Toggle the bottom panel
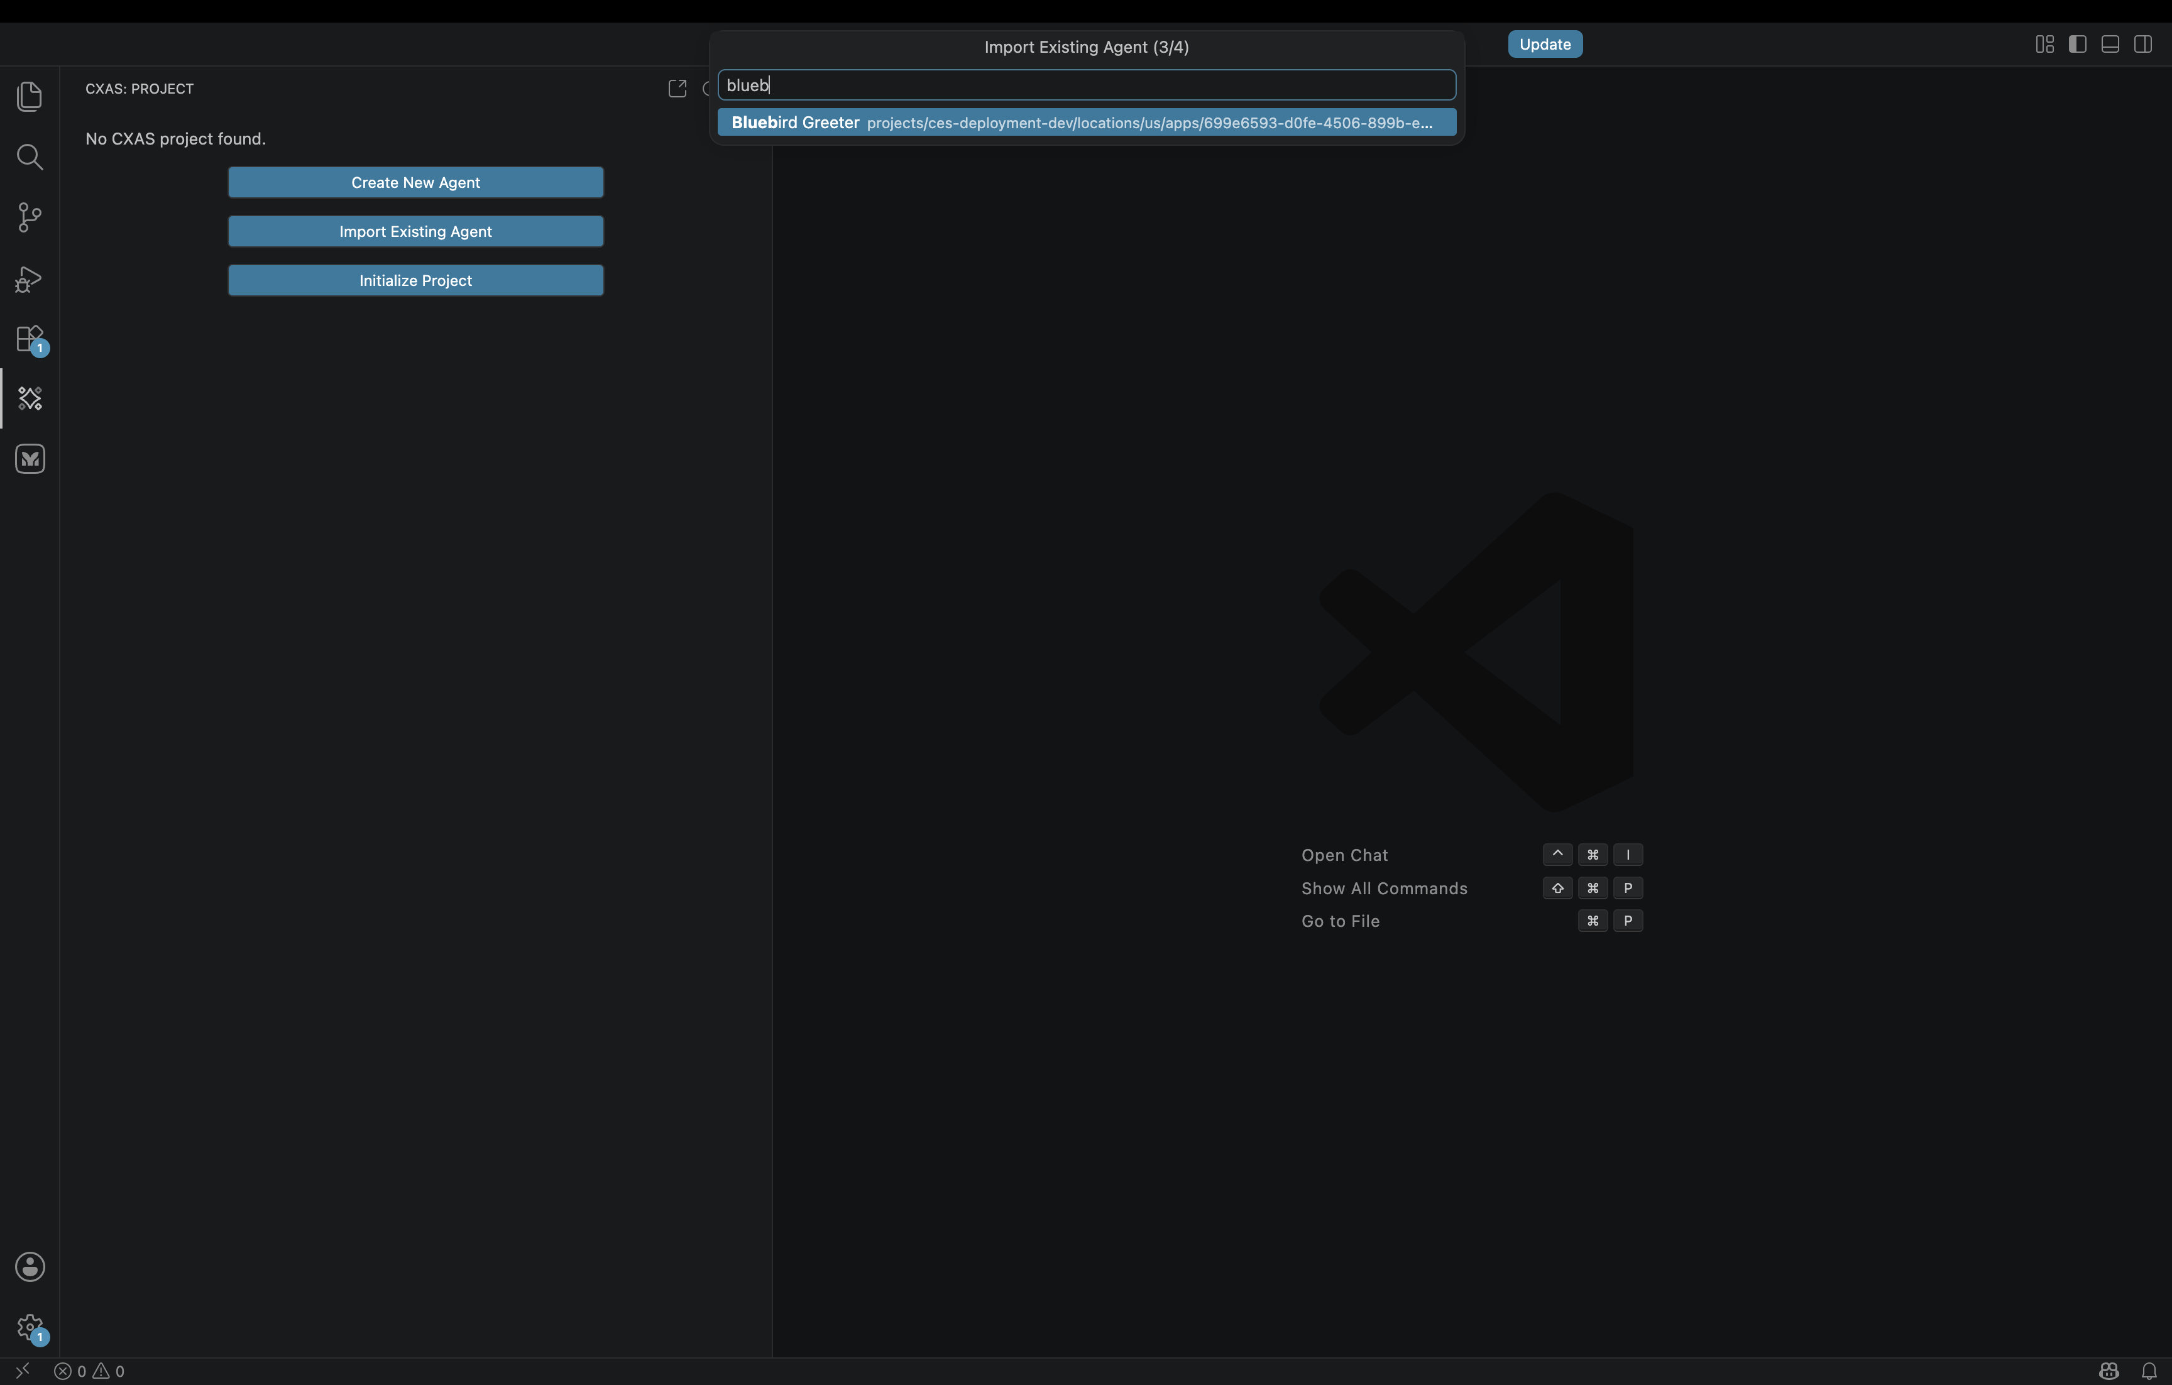 (2110, 44)
